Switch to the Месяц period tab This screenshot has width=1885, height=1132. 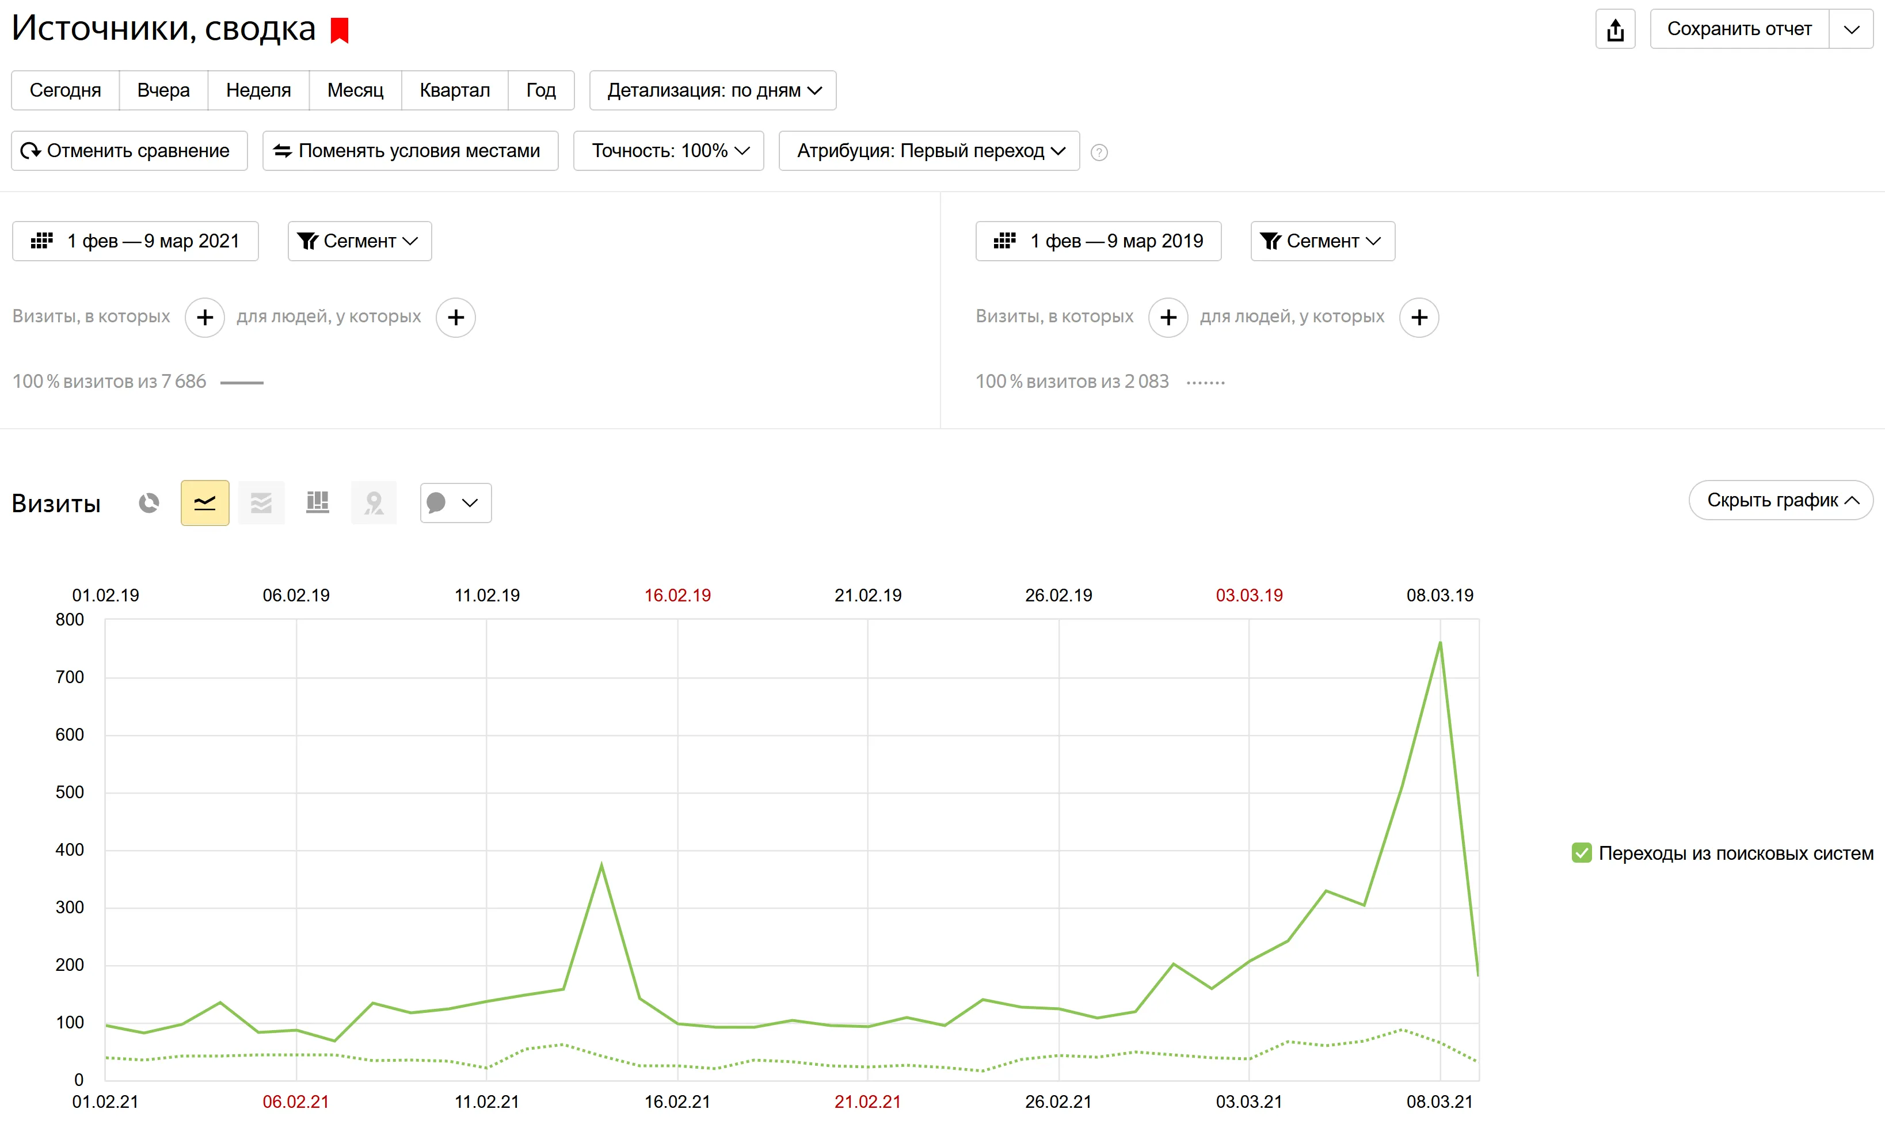[x=355, y=89]
